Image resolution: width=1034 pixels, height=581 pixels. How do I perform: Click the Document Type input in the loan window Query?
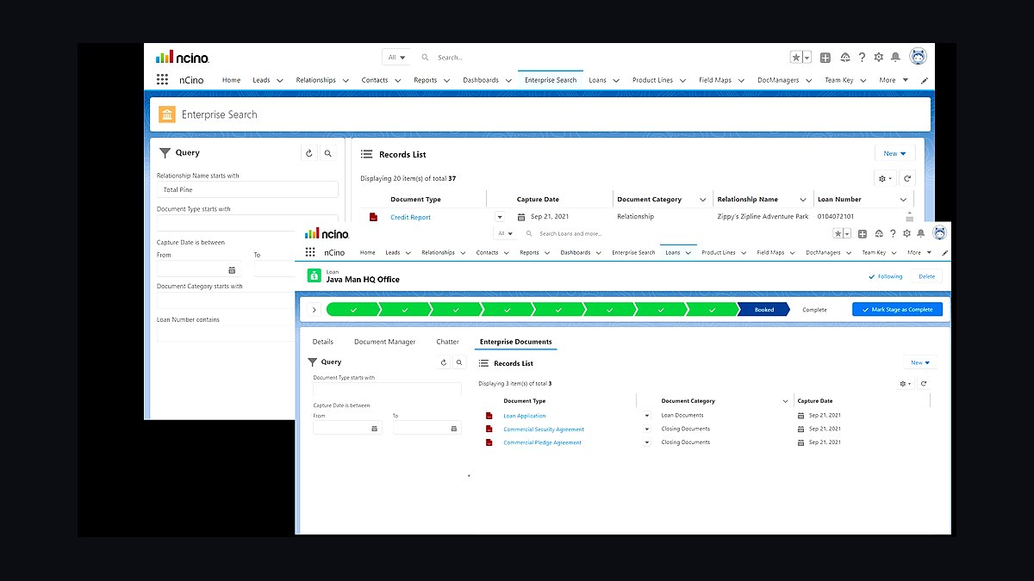click(x=387, y=389)
